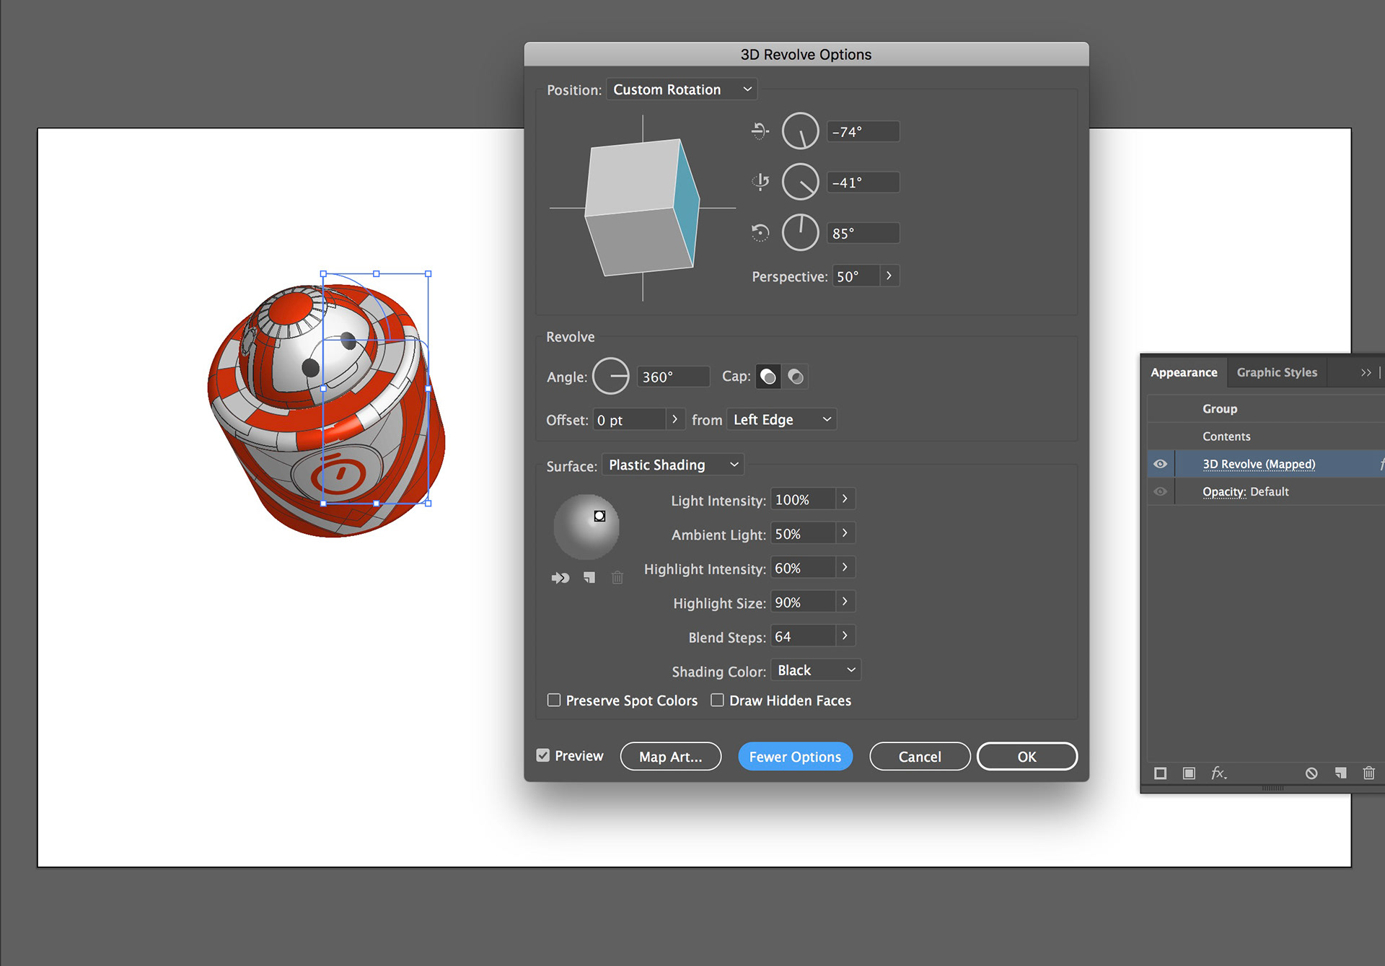Hide the 3D Revolve (Mapped) effect
This screenshot has height=966, width=1385.
point(1160,464)
